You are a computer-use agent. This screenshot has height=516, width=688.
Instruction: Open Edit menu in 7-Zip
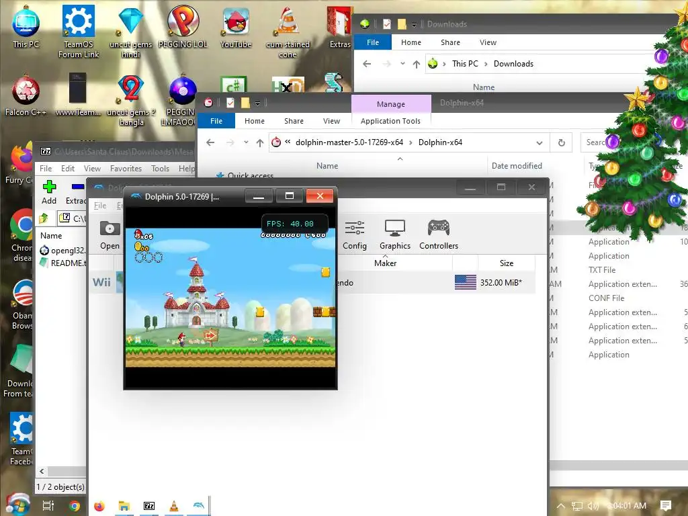(x=68, y=169)
